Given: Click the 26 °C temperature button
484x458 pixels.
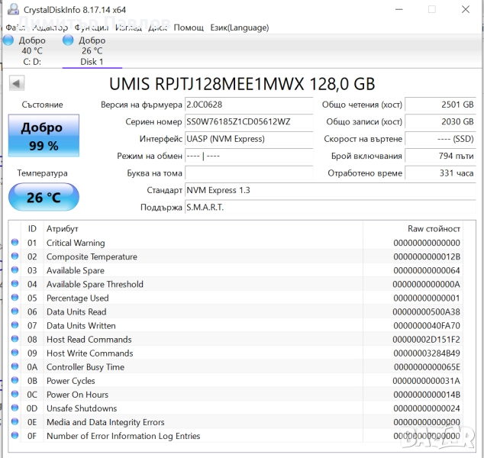Looking at the screenshot, I should 44,197.
